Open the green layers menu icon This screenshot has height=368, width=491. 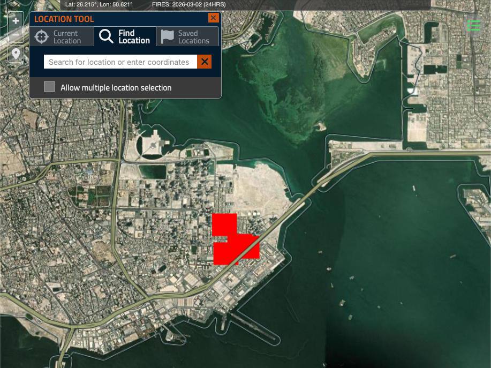click(474, 25)
